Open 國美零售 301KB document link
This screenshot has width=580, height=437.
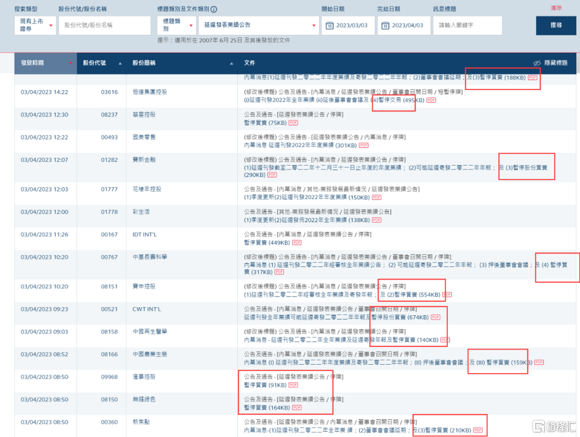[x=300, y=145]
